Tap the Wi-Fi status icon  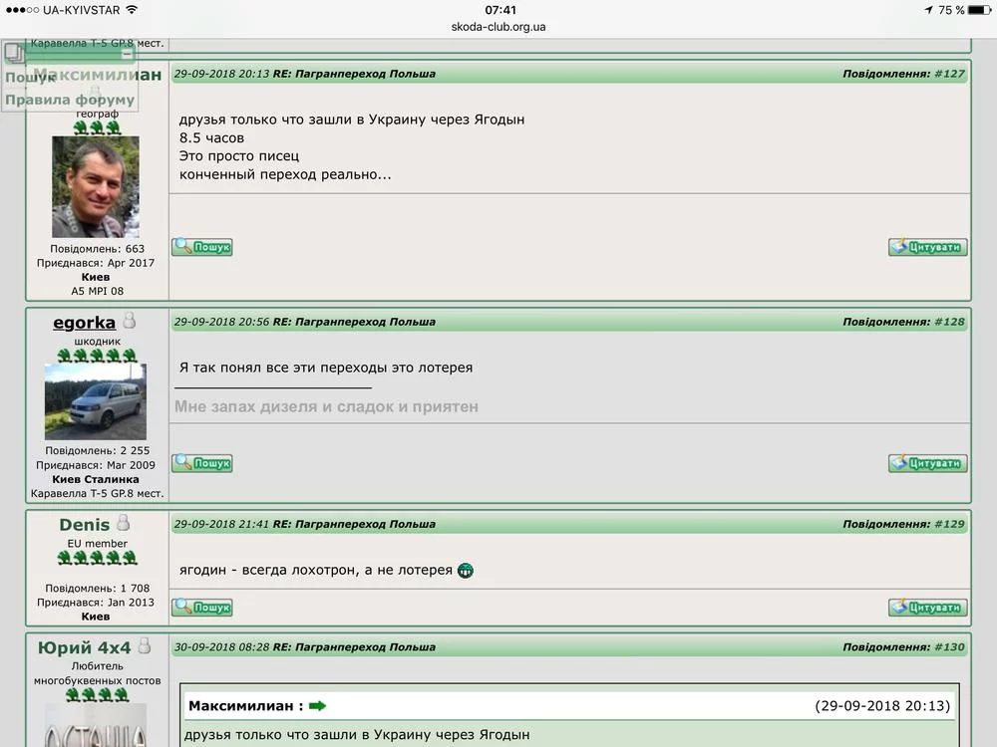[x=132, y=10]
